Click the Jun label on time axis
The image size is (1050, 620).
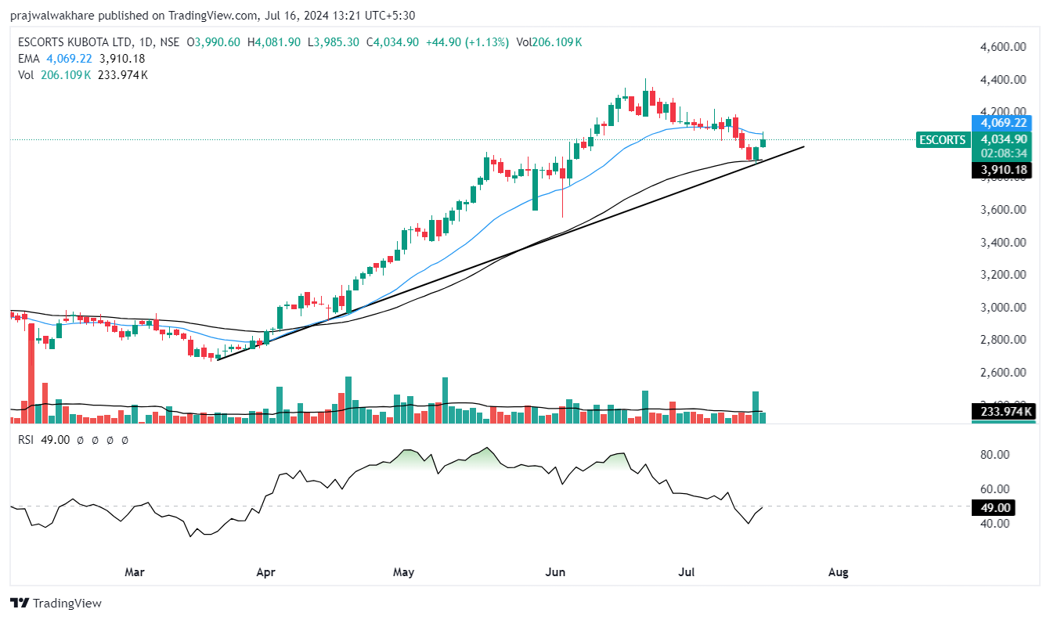(x=555, y=572)
